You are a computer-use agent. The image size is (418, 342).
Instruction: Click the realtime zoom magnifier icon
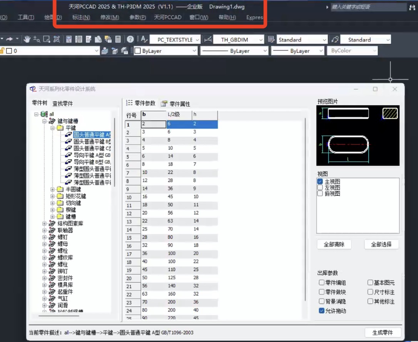point(37,39)
